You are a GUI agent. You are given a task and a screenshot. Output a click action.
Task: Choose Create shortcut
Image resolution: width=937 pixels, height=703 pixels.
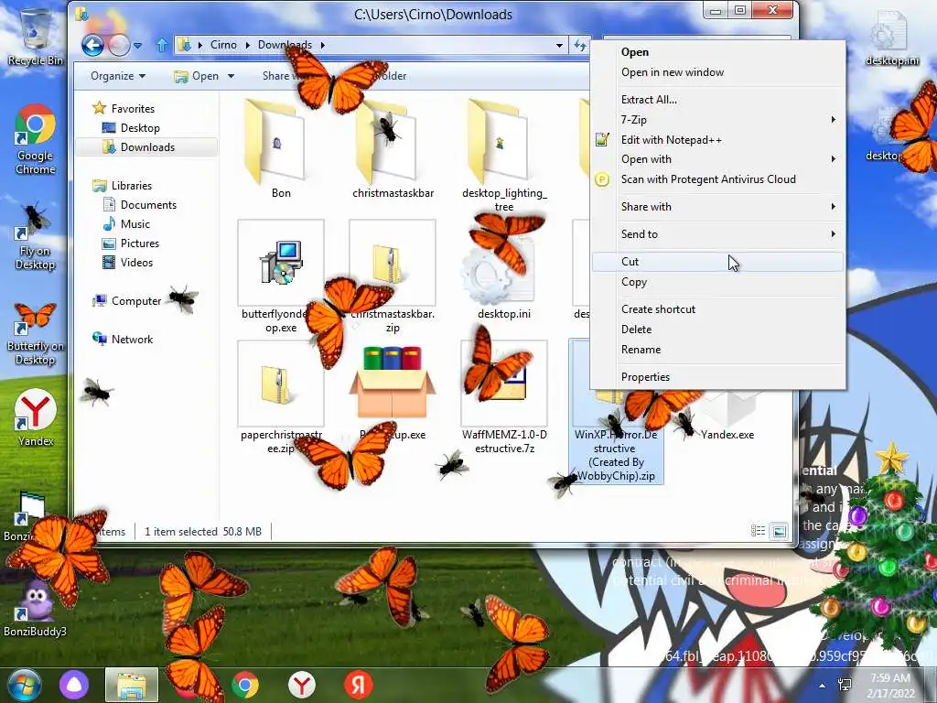(718, 309)
